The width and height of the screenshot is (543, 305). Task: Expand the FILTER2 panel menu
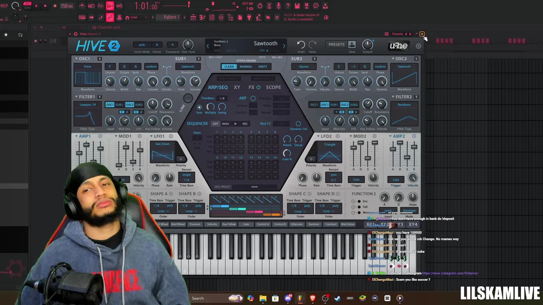click(393, 97)
